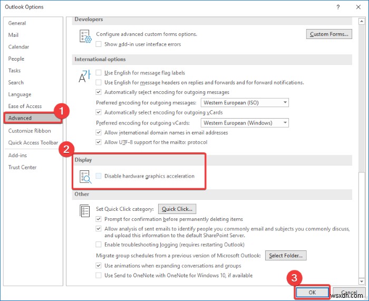Viewport: 369px width, 301px height.
Task: Open the Trust Center category
Action: tap(33, 167)
